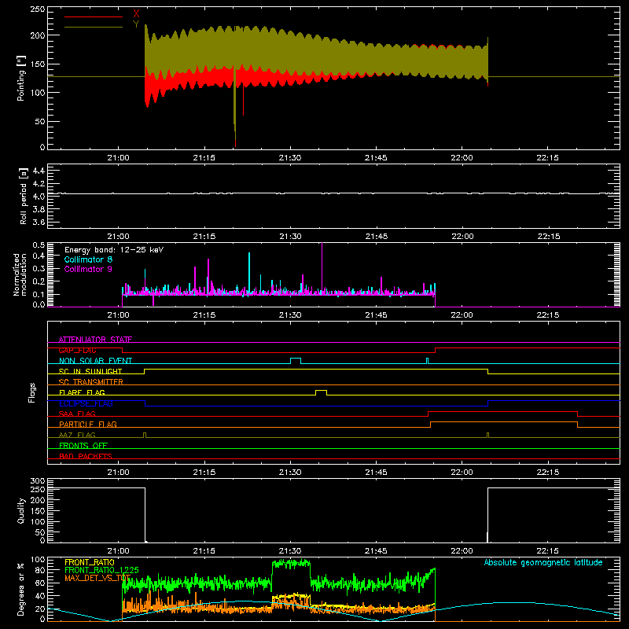Click the deep pointing dip near 21:20
The width and height of the screenshot is (629, 629).
point(235,106)
